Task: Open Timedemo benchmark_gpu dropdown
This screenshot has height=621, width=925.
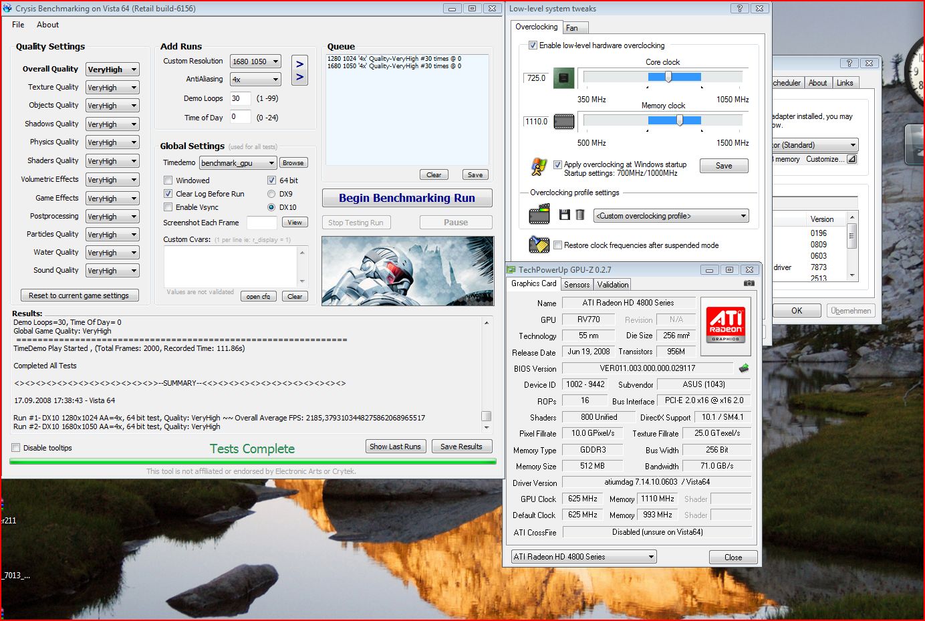Action: 238,163
